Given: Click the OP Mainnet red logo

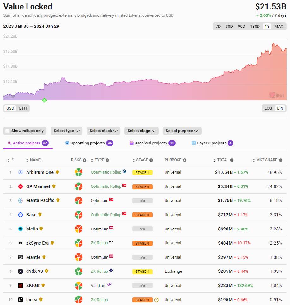Looking at the screenshot, I should pyautogui.click(x=21, y=186).
